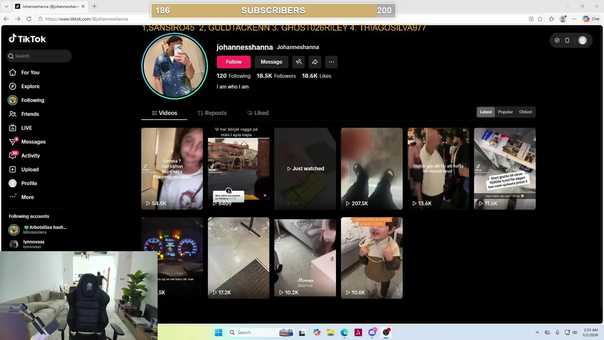
Task: Open the Activity notifications
Action: [30, 155]
